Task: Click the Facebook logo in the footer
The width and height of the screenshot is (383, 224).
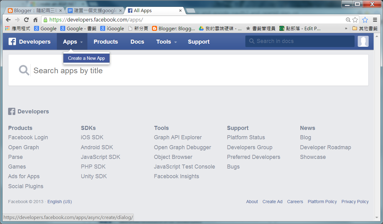Action: pos(12,111)
